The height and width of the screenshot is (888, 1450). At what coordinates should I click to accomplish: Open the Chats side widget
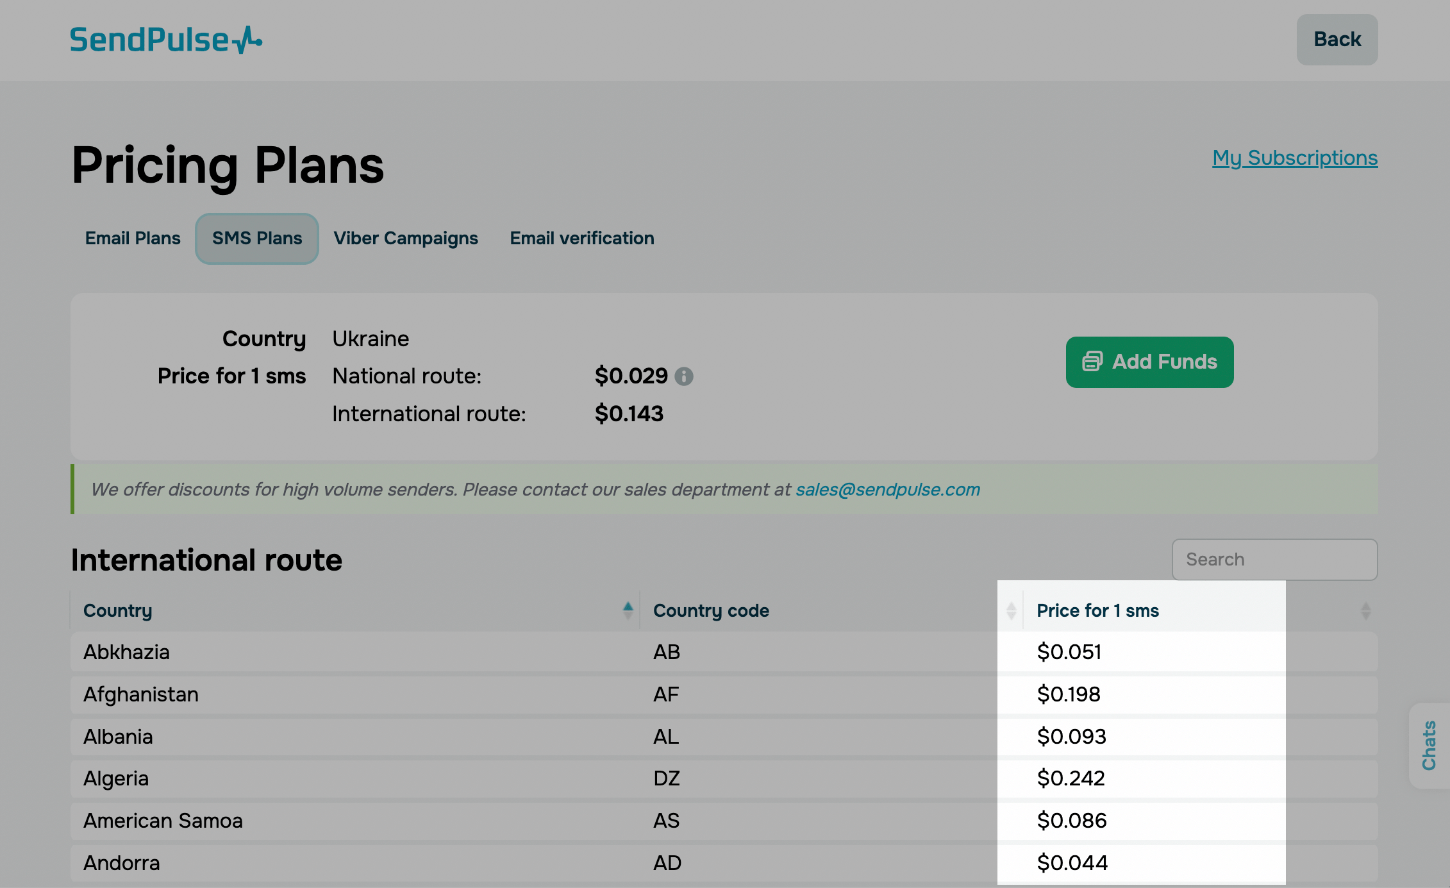pyautogui.click(x=1429, y=745)
